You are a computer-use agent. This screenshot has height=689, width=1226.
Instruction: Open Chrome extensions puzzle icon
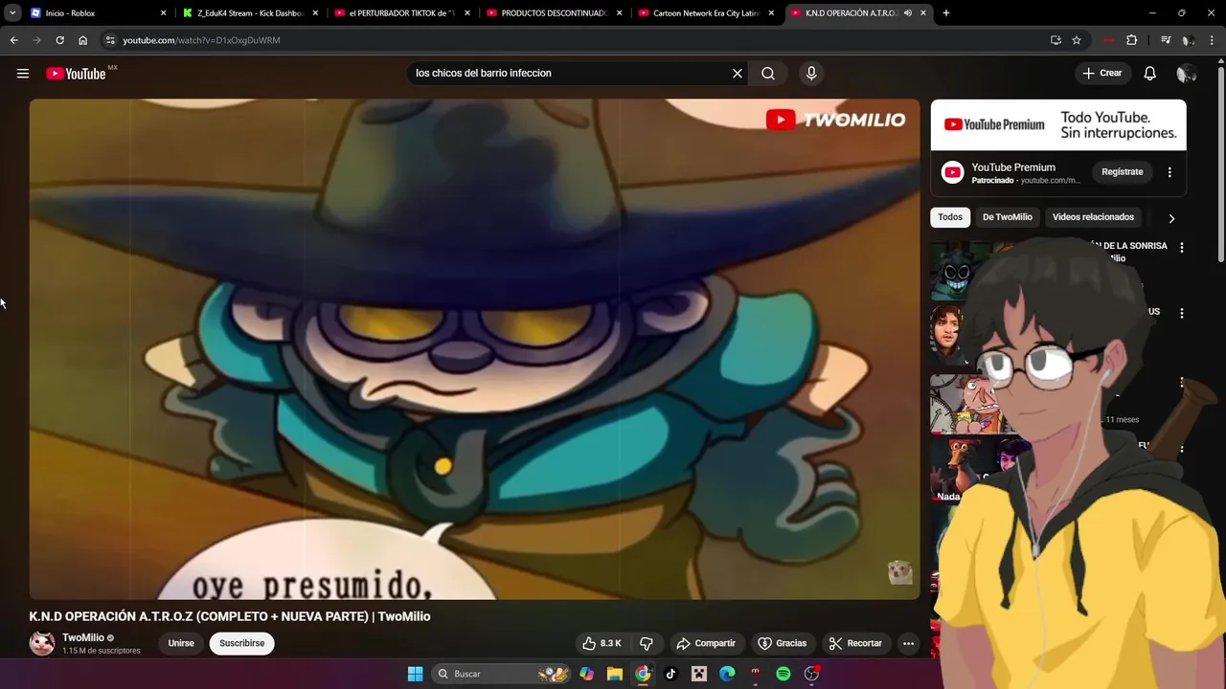[x=1131, y=40]
